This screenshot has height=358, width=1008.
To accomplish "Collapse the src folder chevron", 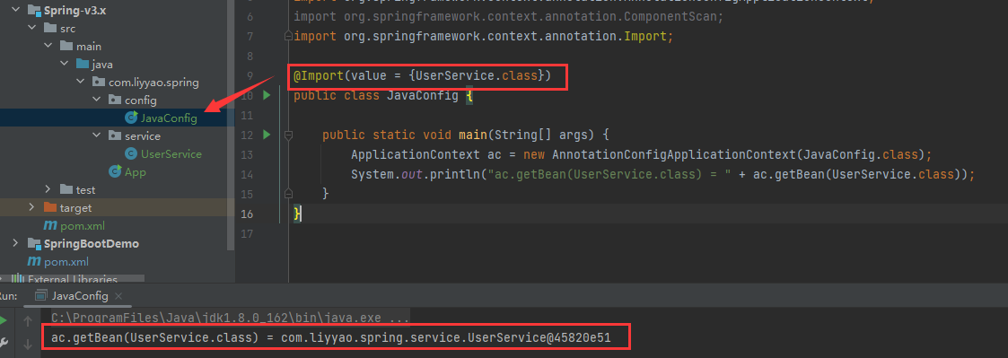I will [x=31, y=29].
